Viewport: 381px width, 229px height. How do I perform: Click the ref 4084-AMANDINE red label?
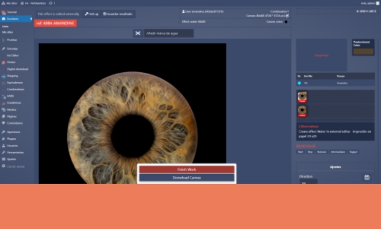click(x=56, y=24)
